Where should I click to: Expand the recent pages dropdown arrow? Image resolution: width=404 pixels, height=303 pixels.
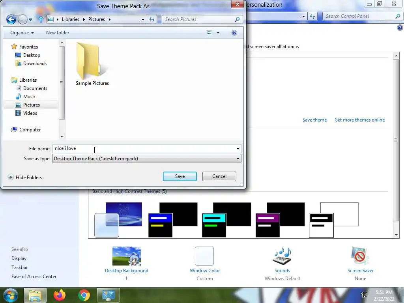31,20
